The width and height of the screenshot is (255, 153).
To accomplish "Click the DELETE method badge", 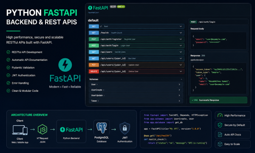I will coord(94,71).
